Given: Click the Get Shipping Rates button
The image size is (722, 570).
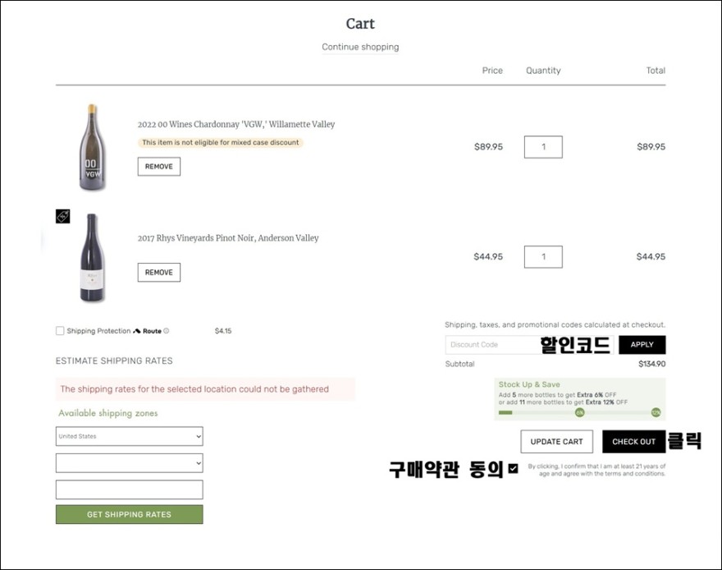Looking at the screenshot, I should (x=130, y=514).
